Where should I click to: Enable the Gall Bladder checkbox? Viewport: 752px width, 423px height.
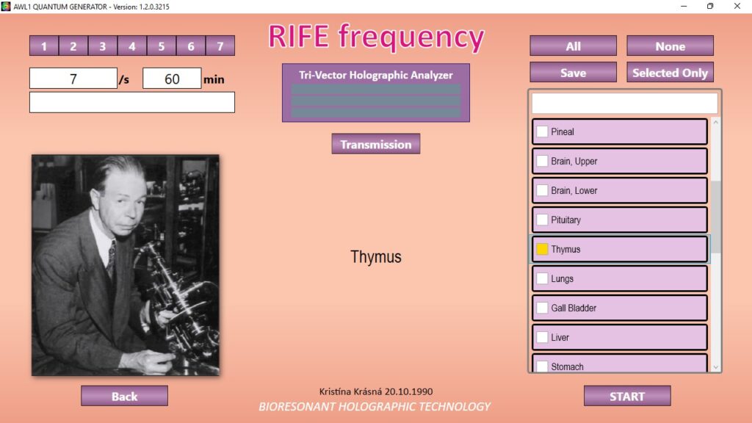[x=542, y=308]
